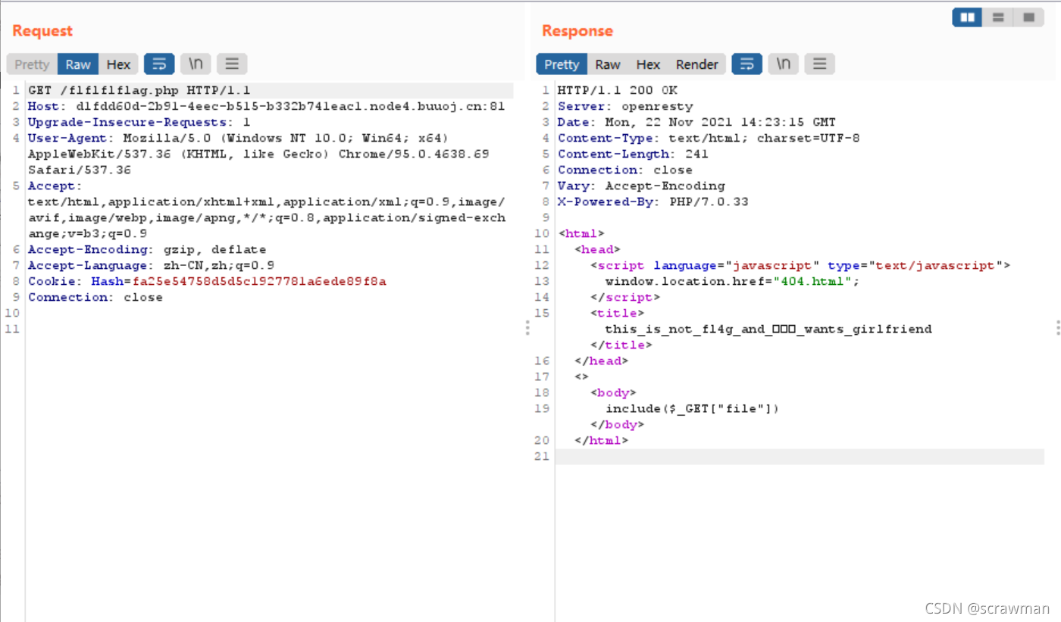Click the Date header in response
The height and width of the screenshot is (622, 1061).
click(x=696, y=122)
